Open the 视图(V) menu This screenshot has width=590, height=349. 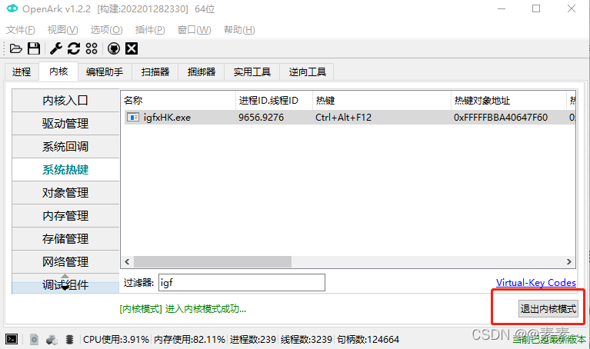[63, 30]
